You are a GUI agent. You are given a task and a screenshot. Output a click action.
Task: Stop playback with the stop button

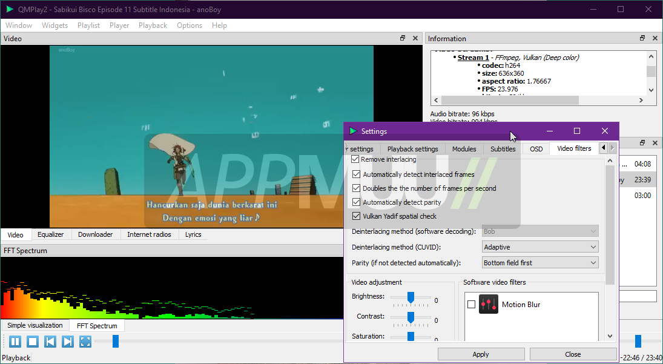(x=33, y=342)
